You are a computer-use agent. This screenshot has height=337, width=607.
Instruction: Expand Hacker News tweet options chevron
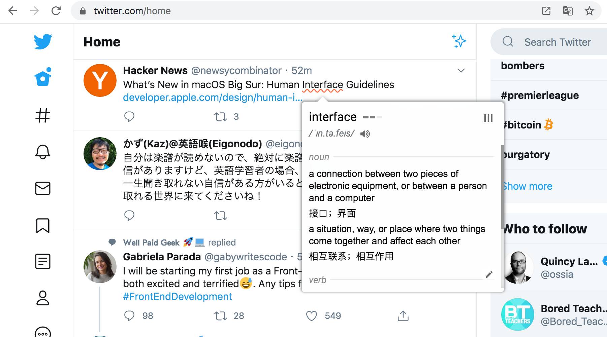point(461,71)
